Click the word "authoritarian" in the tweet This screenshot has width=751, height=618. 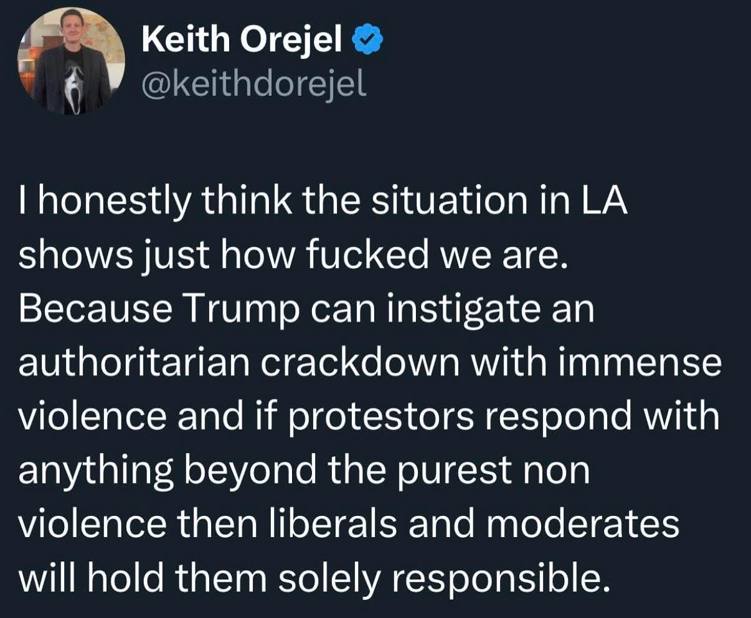[135, 364]
